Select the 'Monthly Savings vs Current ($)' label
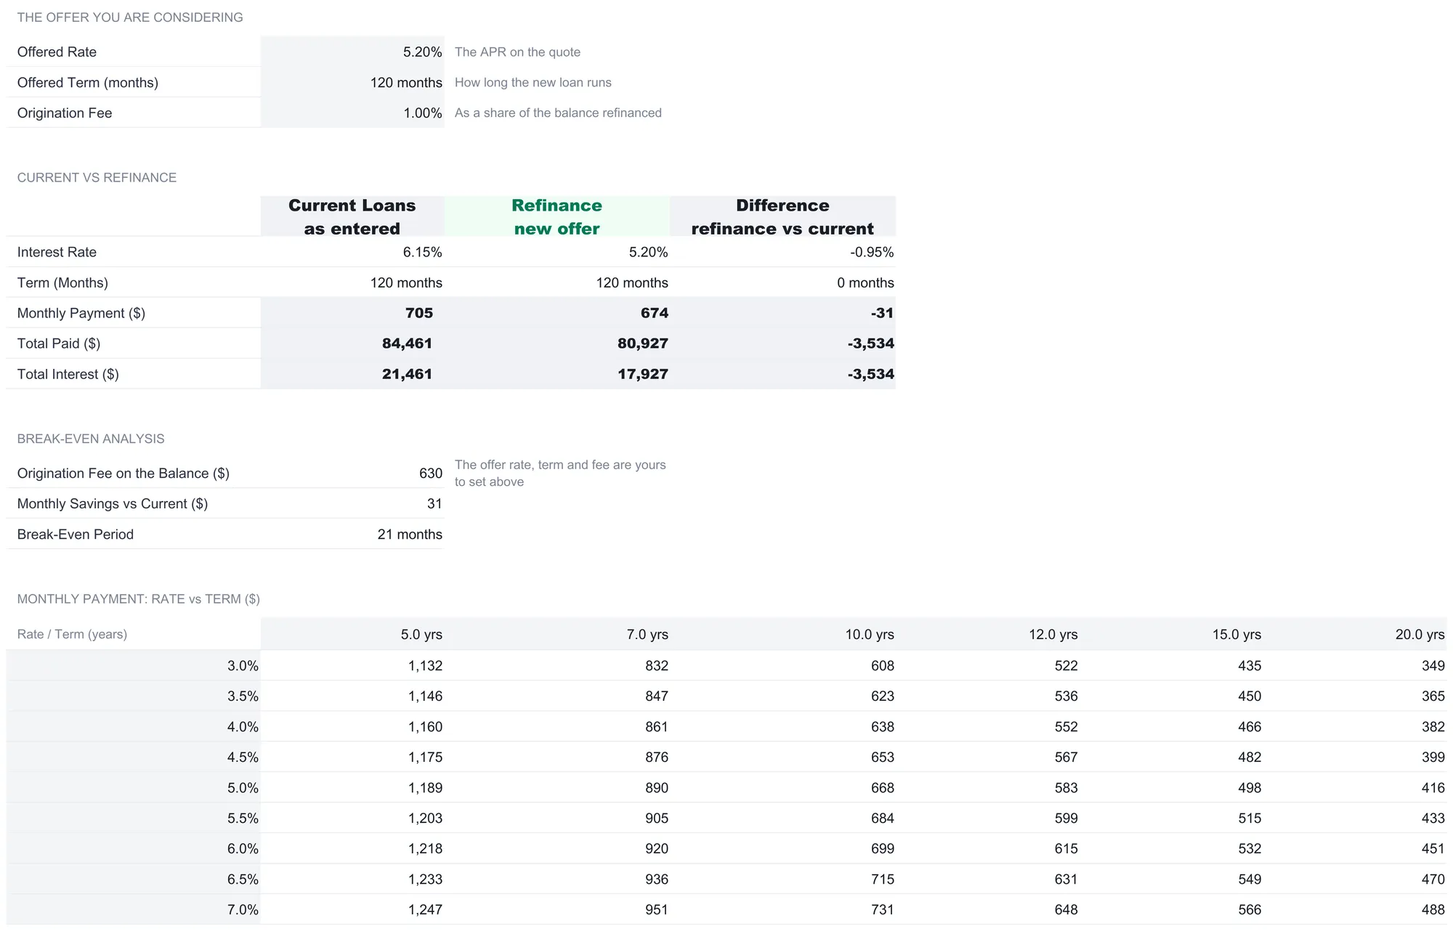Viewport: 1453px width, 931px height. (113, 503)
